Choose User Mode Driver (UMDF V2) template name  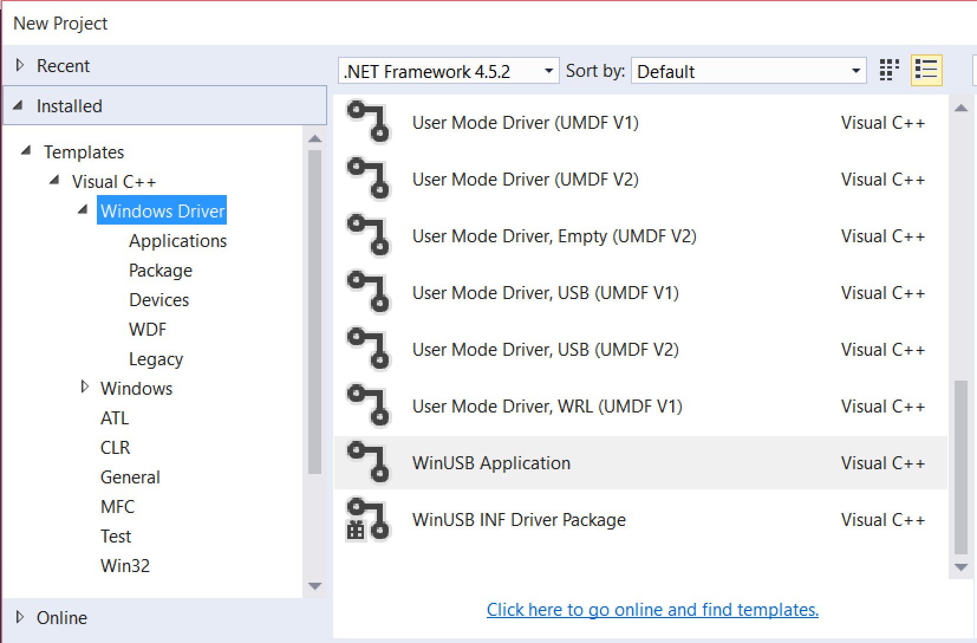coord(526,179)
